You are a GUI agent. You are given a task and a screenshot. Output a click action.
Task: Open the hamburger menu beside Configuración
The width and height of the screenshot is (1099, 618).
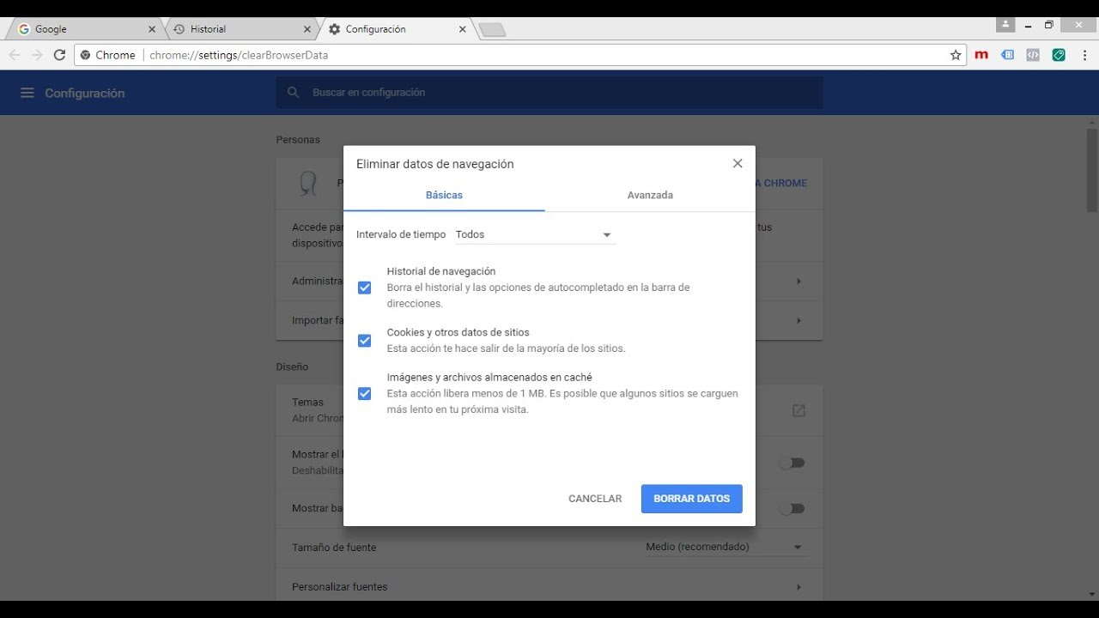pos(27,93)
